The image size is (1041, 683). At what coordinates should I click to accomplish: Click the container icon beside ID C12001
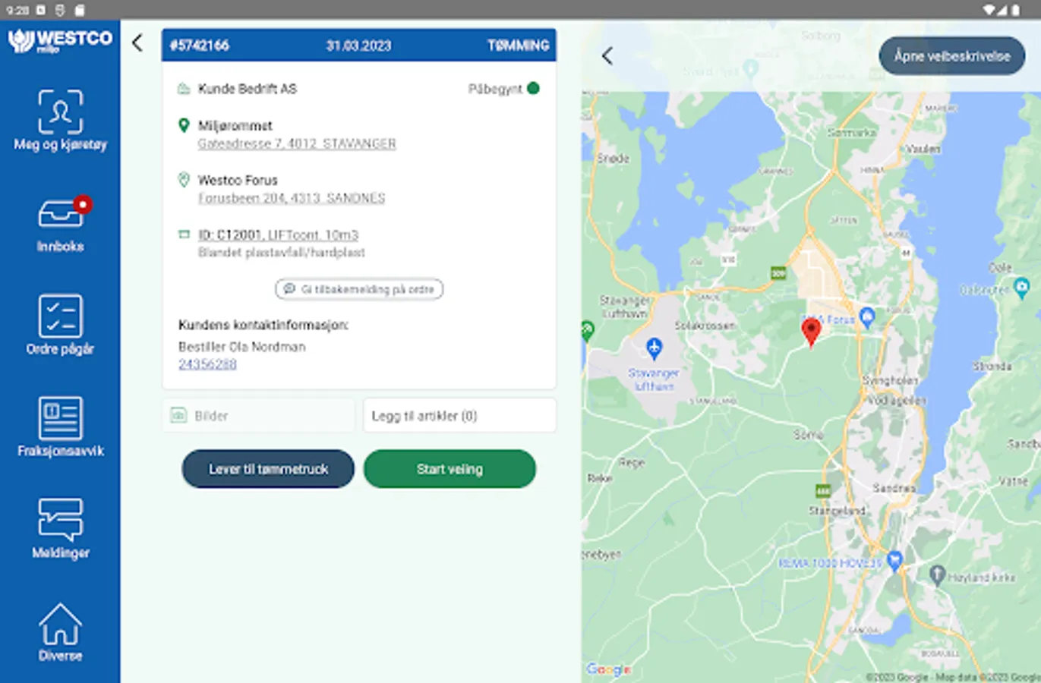pyautogui.click(x=184, y=234)
